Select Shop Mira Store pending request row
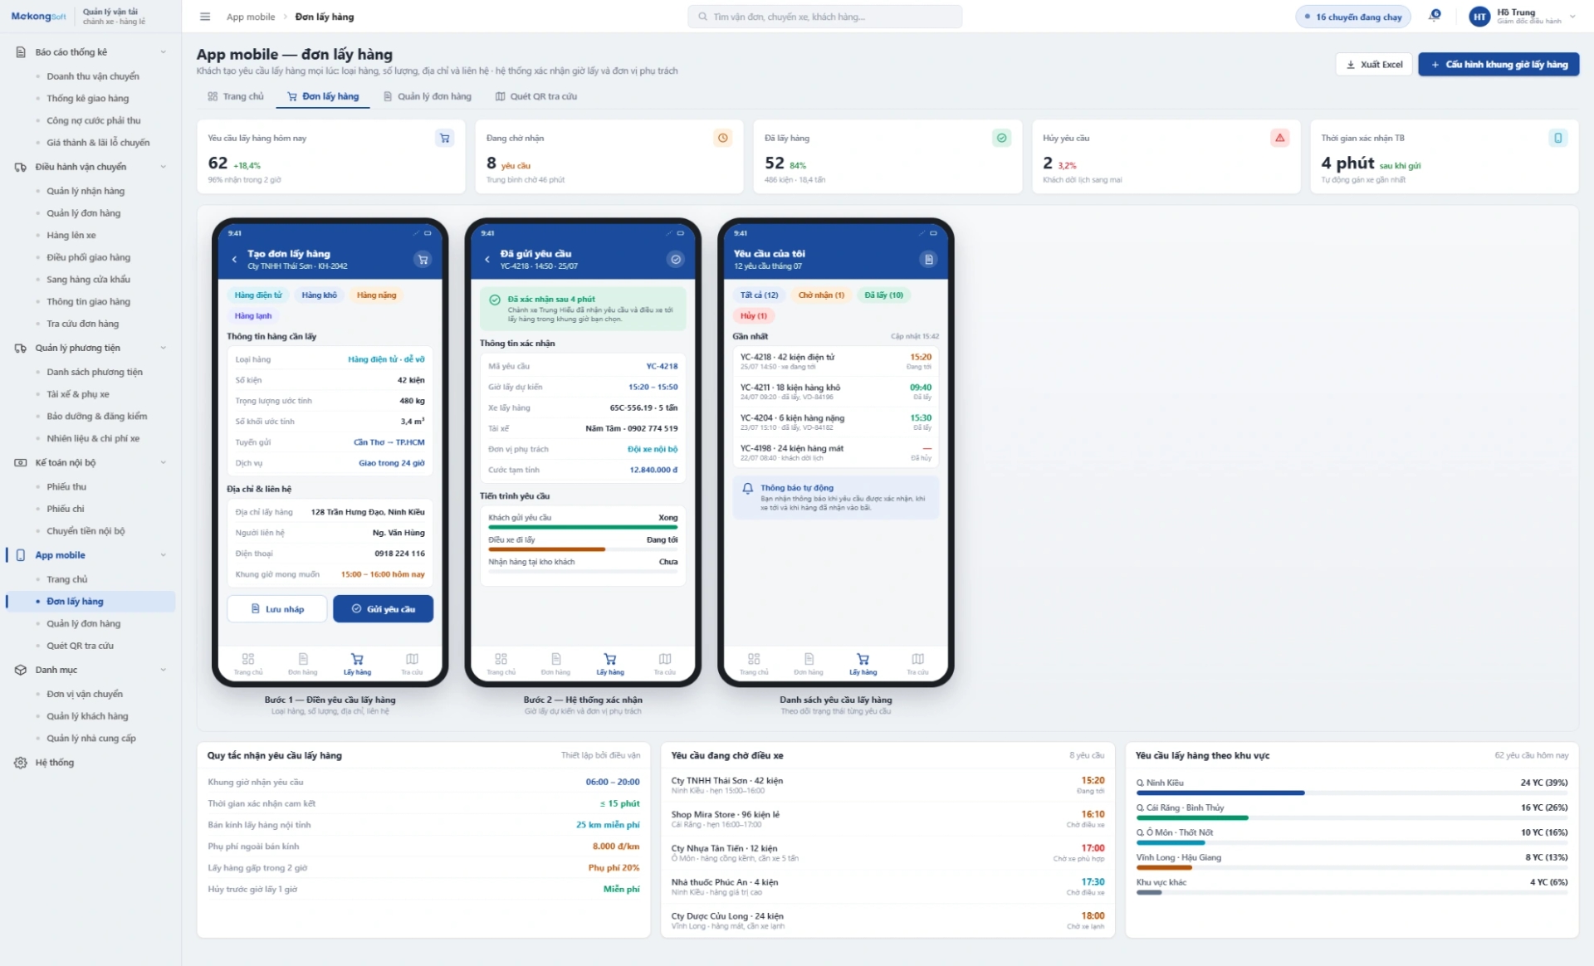Image resolution: width=1594 pixels, height=966 pixels. [x=887, y=819]
